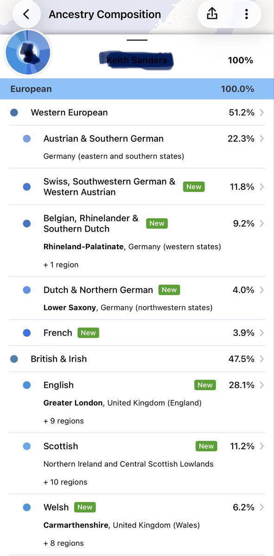Show '+ 10 regions' under Scottish

coord(65,482)
